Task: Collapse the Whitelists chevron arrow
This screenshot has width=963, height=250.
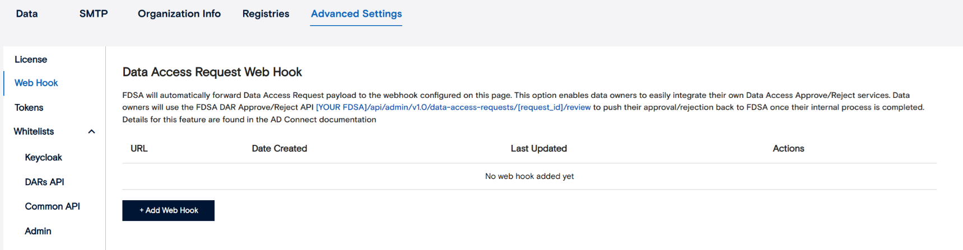Action: tap(92, 131)
